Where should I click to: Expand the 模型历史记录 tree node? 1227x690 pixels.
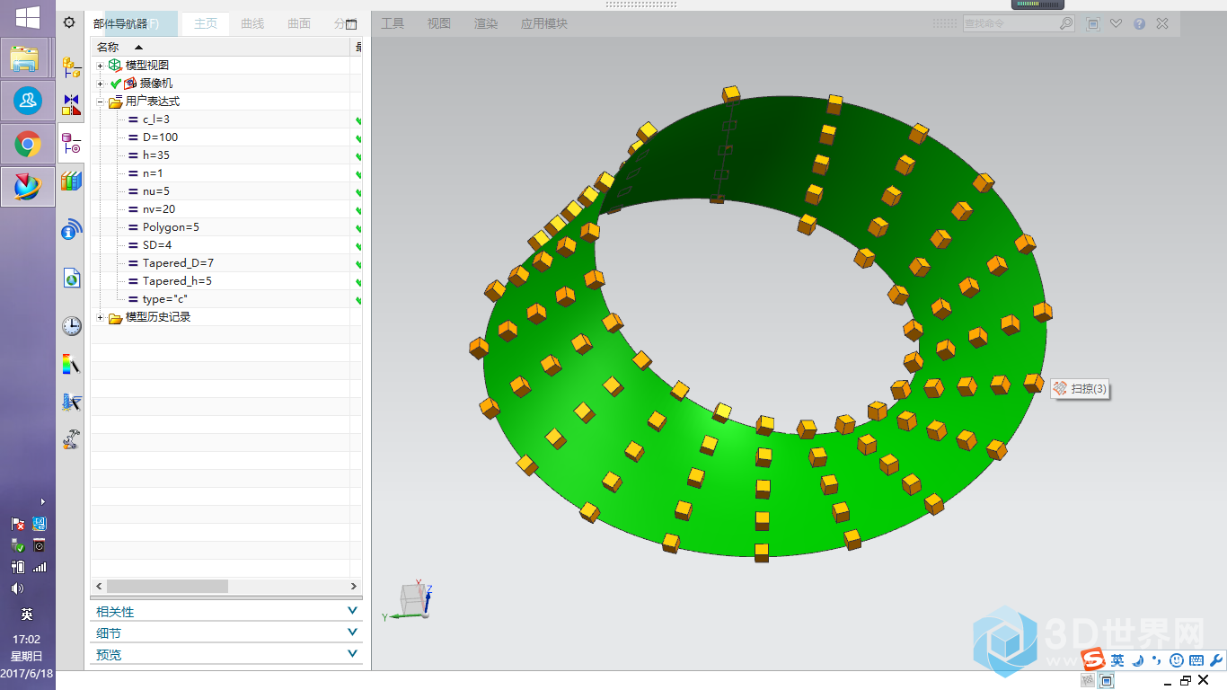(101, 317)
